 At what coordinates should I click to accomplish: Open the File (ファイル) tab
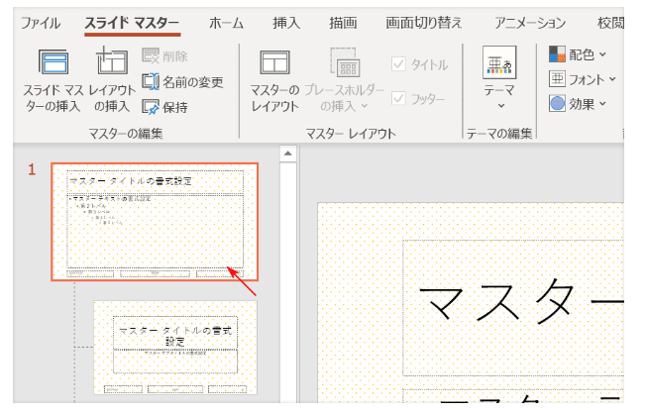pyautogui.click(x=40, y=22)
